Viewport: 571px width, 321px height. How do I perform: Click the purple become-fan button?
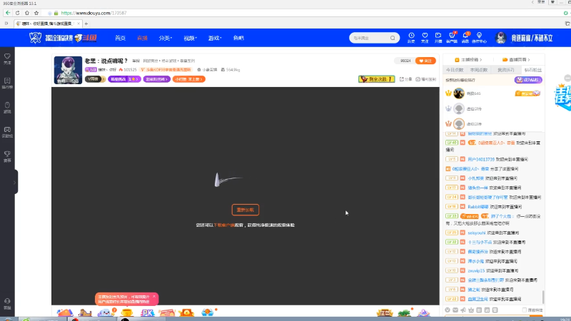[528, 80]
